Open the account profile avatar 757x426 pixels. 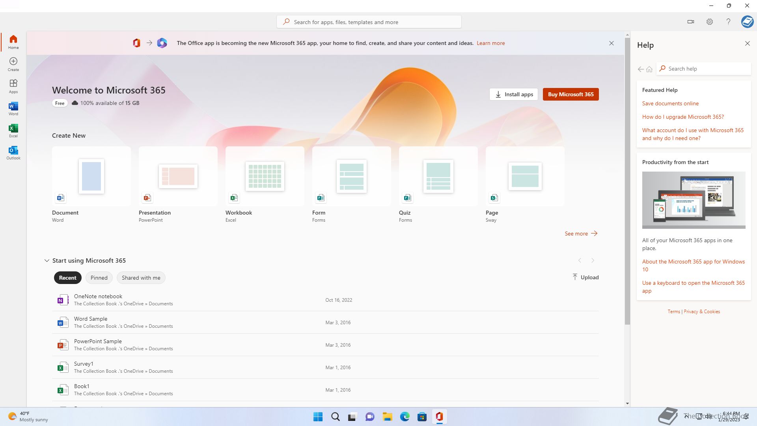(747, 22)
